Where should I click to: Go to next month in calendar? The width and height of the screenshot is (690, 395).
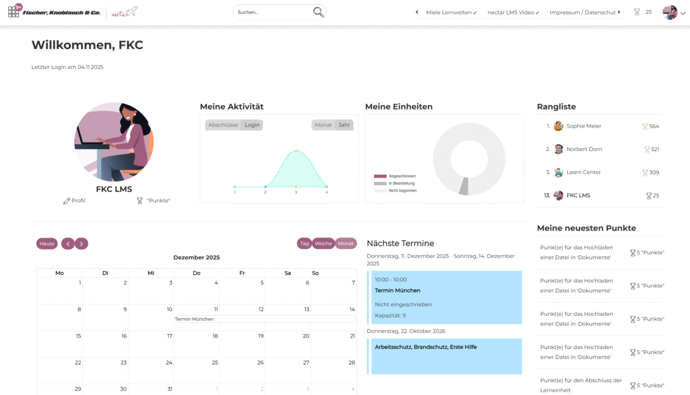[82, 244]
